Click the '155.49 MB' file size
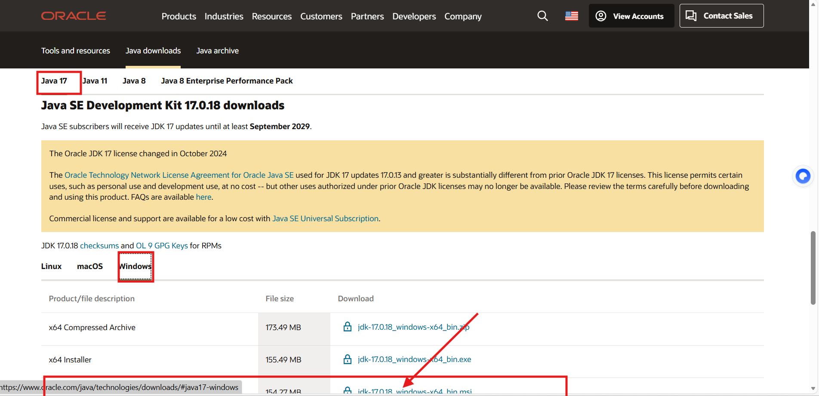This screenshot has height=396, width=819. tap(283, 360)
